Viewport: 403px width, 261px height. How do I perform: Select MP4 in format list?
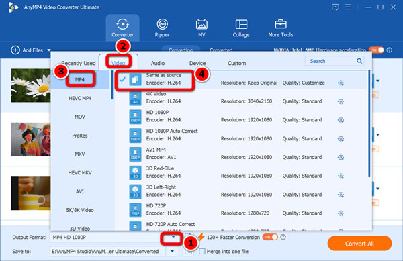pyautogui.click(x=80, y=80)
